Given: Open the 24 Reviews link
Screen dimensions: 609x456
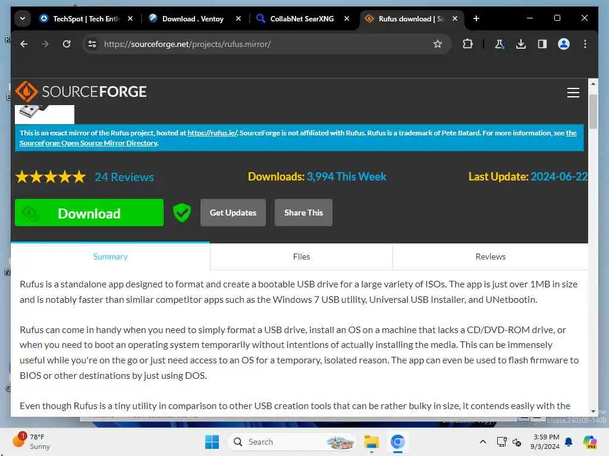Looking at the screenshot, I should [124, 177].
